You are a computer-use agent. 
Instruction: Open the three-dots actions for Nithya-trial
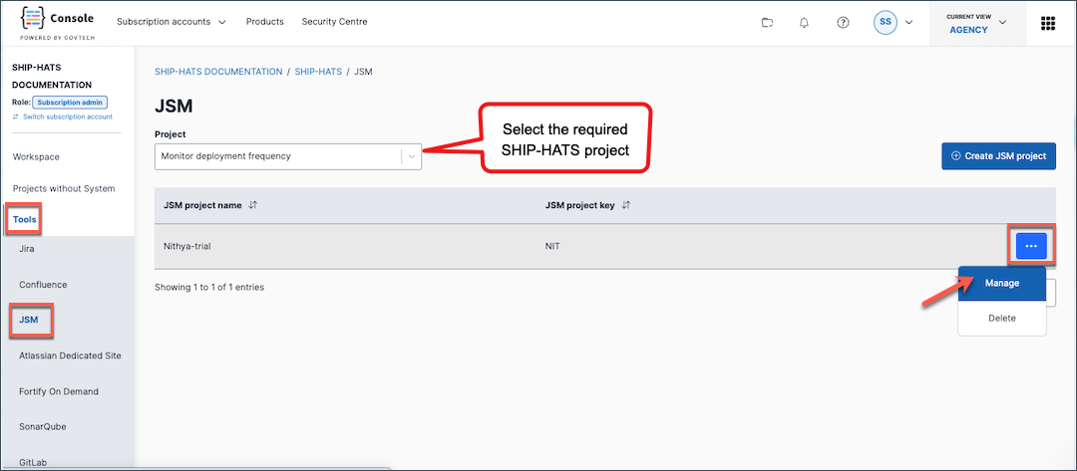pyautogui.click(x=1031, y=245)
